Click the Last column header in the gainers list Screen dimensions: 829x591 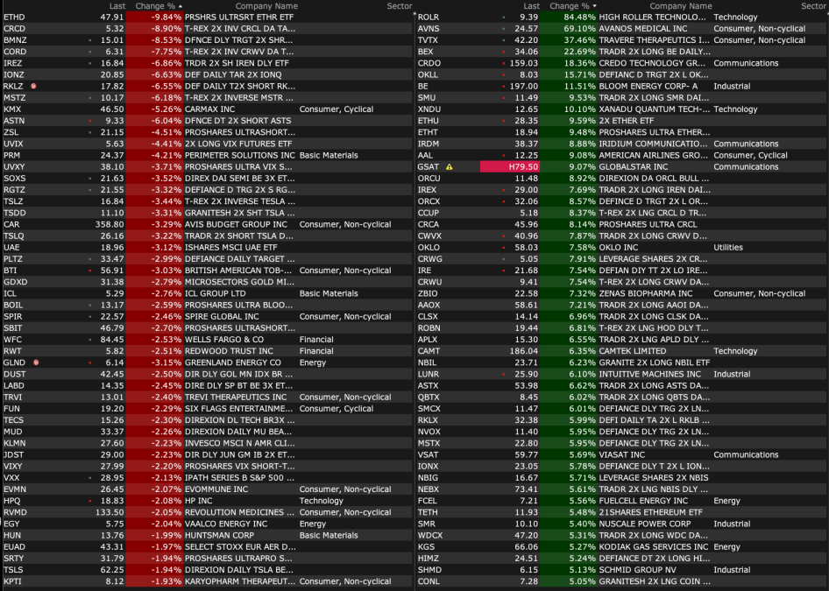pos(531,6)
